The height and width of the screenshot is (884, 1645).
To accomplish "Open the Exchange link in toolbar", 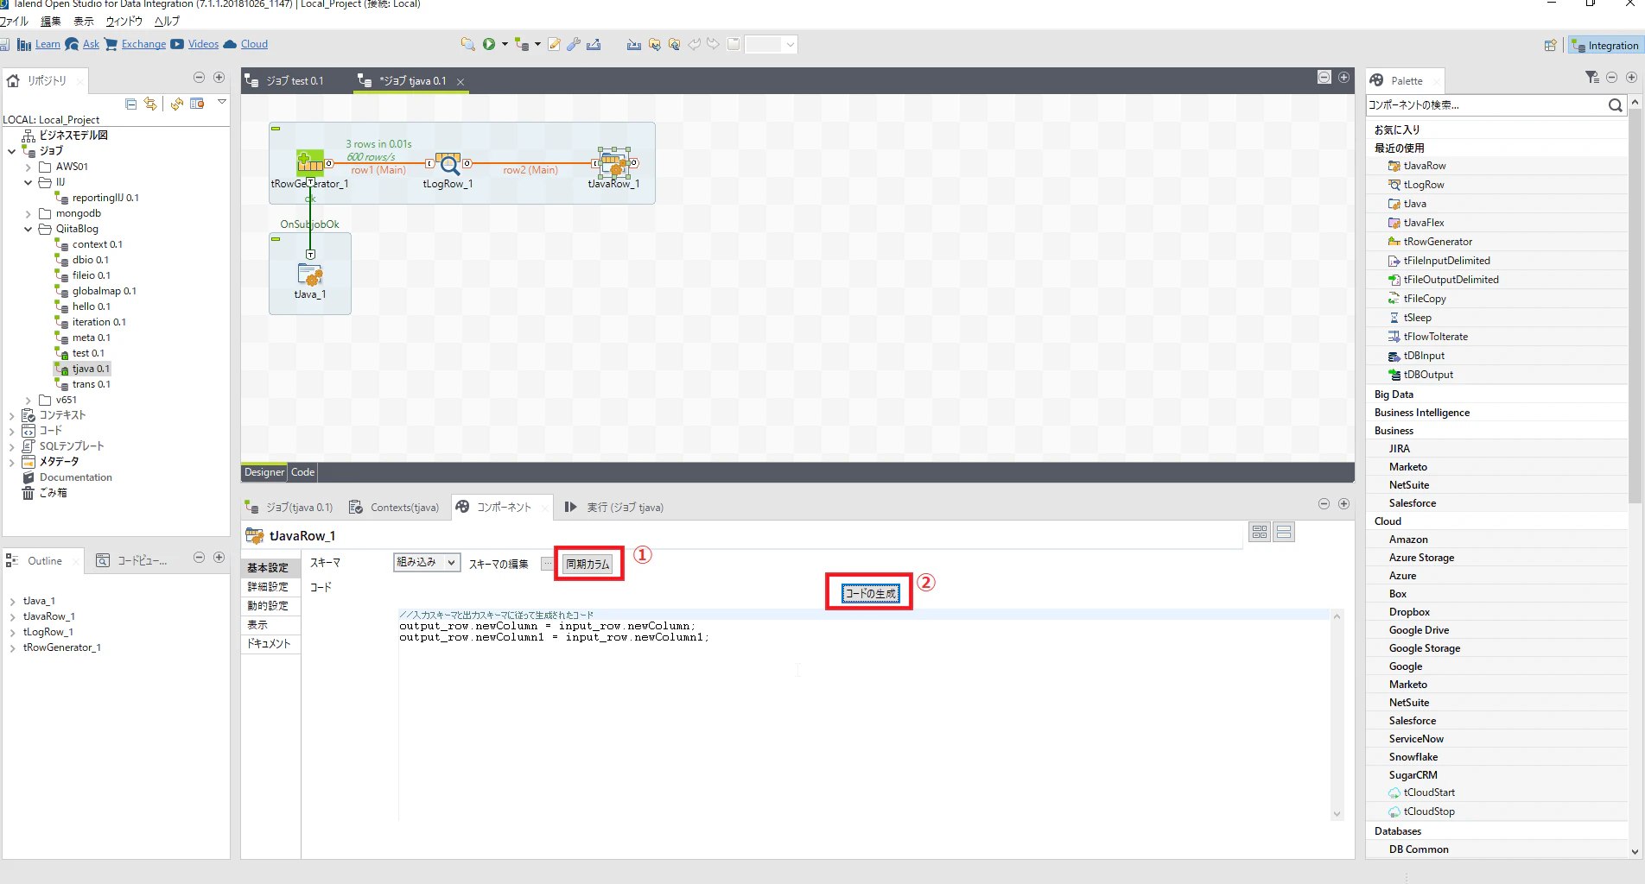I will (143, 44).
